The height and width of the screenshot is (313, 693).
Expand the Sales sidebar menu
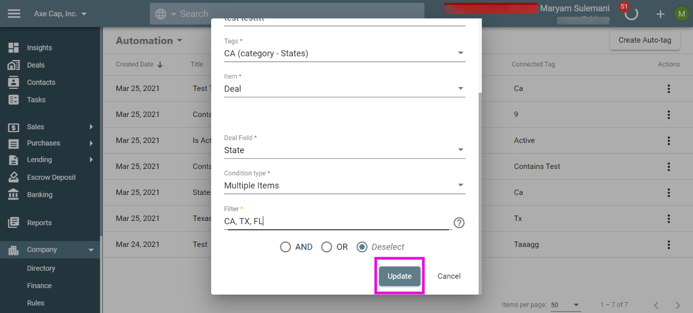point(51,127)
